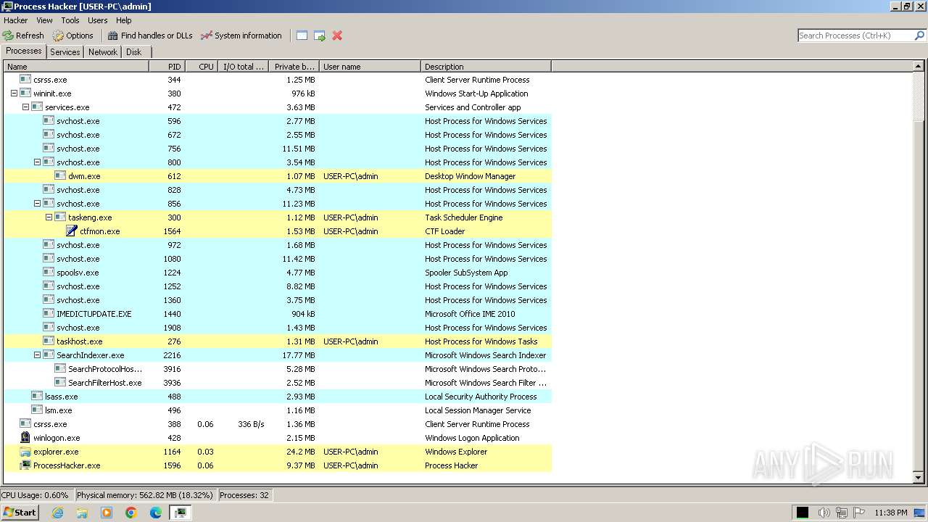Click the search magnifier icon
This screenshot has height=522, width=928.
tap(919, 35)
